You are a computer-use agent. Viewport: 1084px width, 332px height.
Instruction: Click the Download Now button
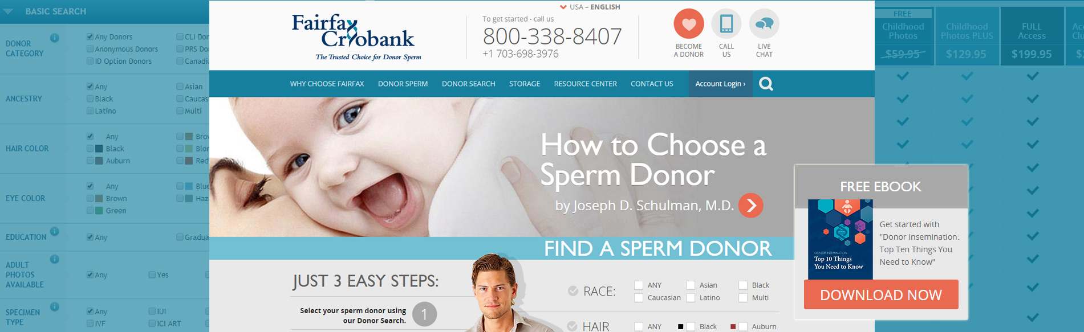pos(881,294)
